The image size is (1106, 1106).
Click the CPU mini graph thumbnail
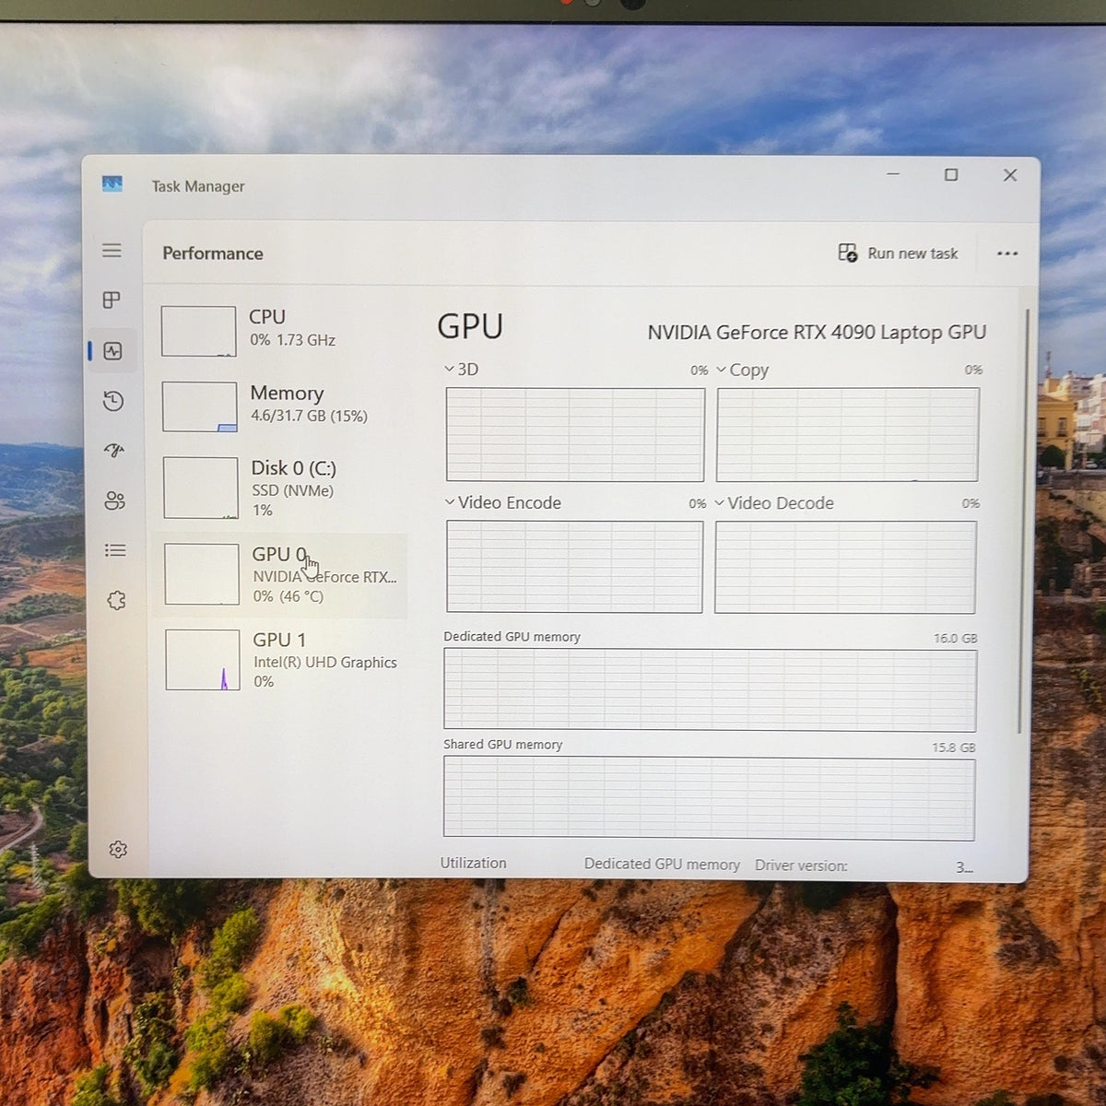(198, 331)
